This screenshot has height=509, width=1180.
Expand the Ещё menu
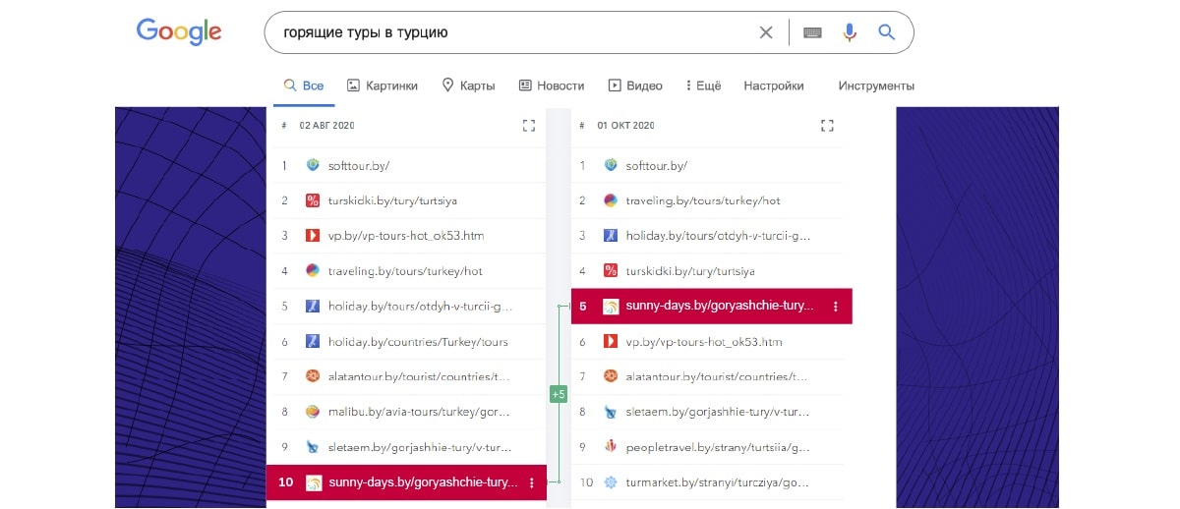coord(704,85)
